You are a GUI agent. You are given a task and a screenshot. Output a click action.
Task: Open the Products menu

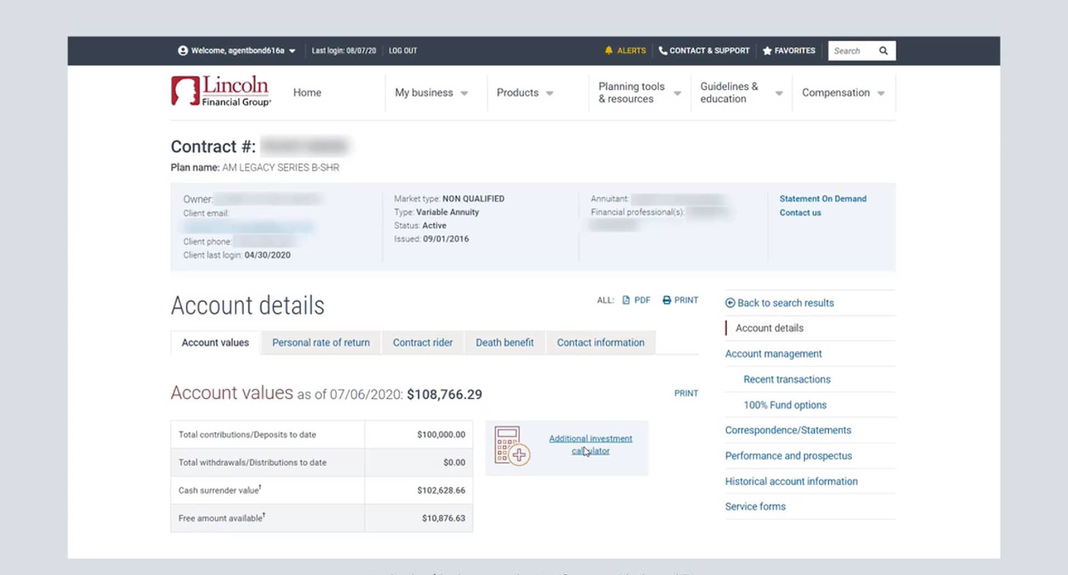coord(518,93)
